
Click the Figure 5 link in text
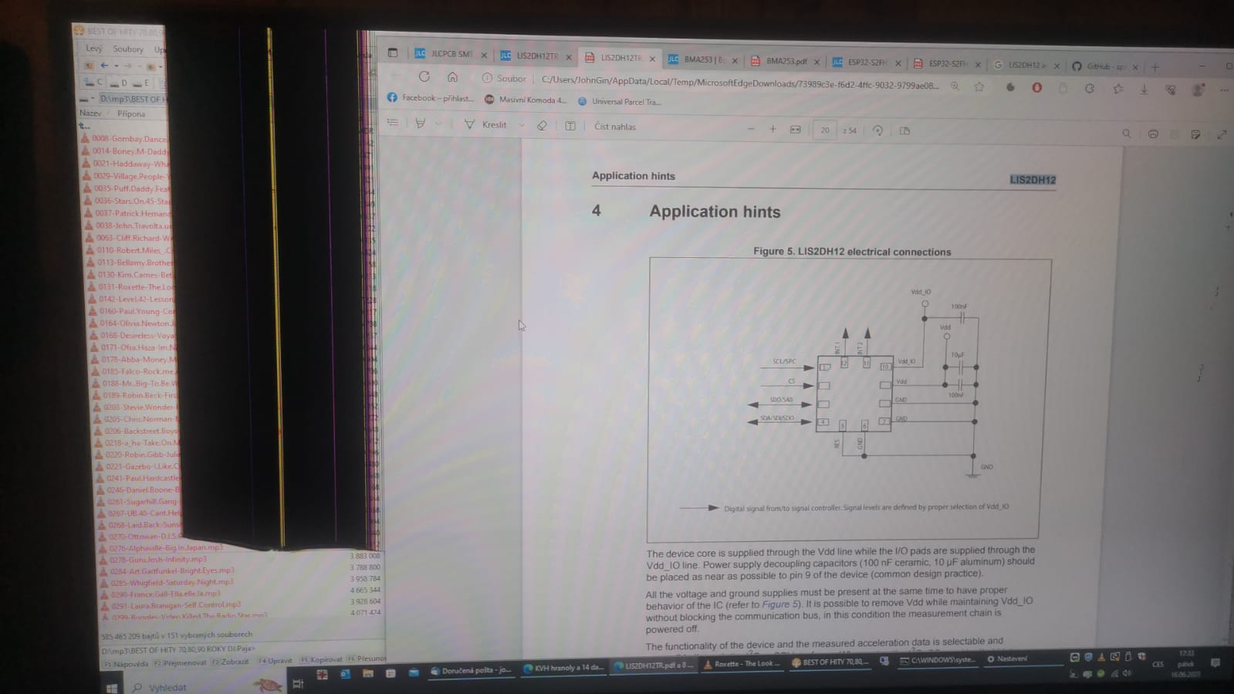(x=780, y=604)
